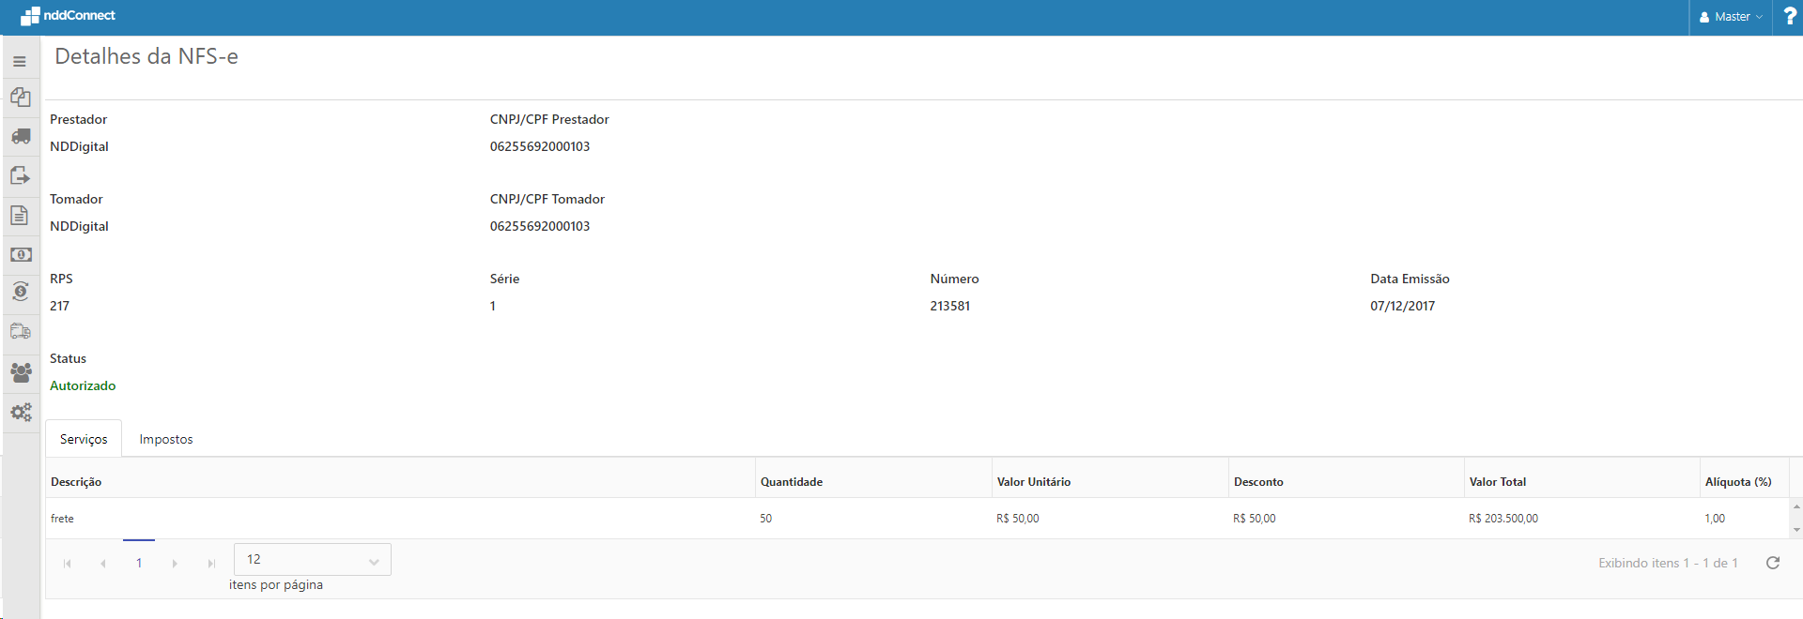Open the document lines icon in sidebar

coord(20,215)
